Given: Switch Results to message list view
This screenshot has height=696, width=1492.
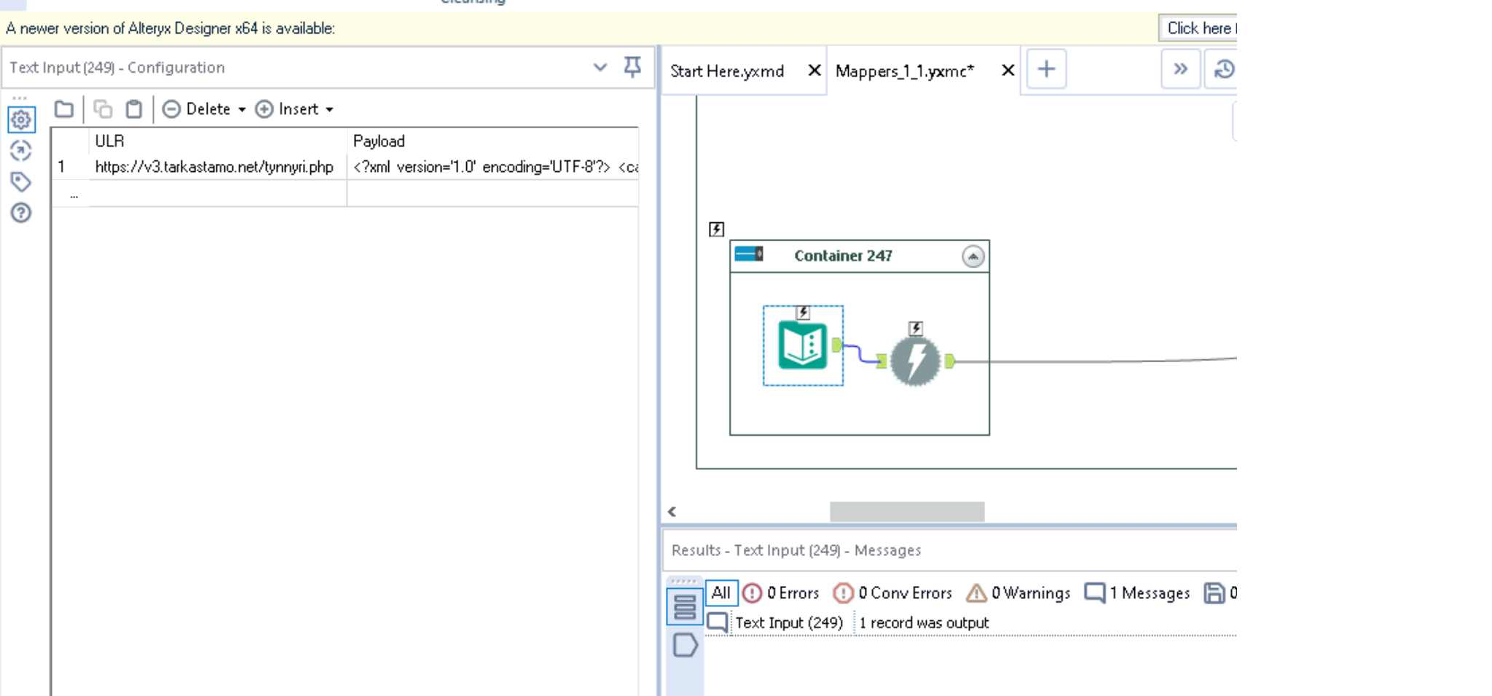Looking at the screenshot, I should (x=684, y=606).
